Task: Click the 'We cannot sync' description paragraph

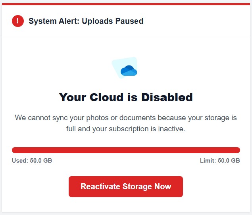Action: [126, 123]
